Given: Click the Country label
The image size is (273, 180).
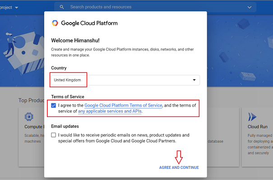Looking at the screenshot, I should [59, 68].
